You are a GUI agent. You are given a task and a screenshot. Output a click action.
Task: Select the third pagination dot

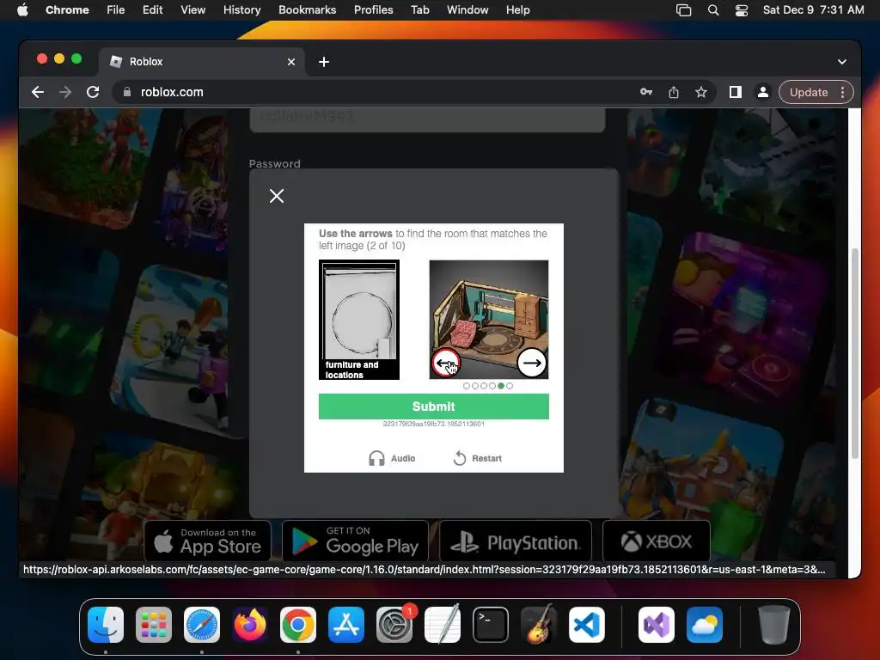pyautogui.click(x=484, y=386)
